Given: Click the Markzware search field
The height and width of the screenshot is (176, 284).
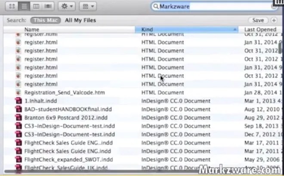Looking at the screenshot, I should click(x=214, y=6).
